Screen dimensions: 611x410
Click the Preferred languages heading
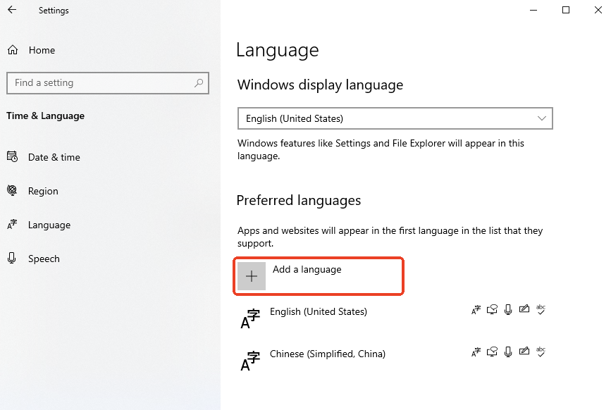299,201
